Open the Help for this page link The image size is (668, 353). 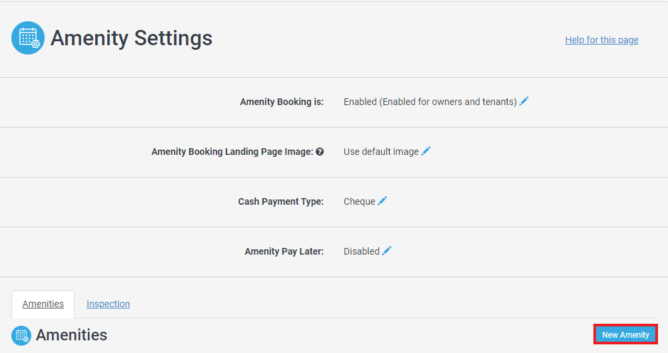[x=601, y=40]
